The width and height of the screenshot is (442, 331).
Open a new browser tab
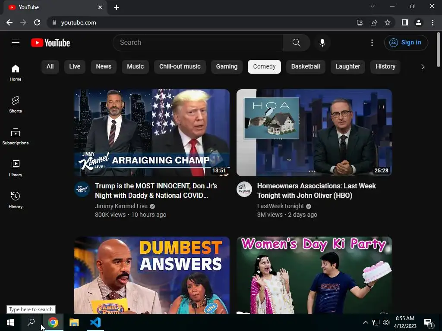(x=117, y=7)
